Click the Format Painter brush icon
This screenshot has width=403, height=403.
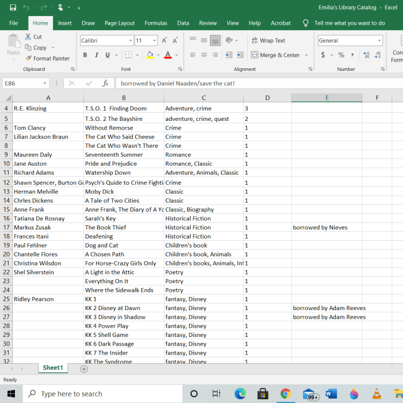pos(28,59)
